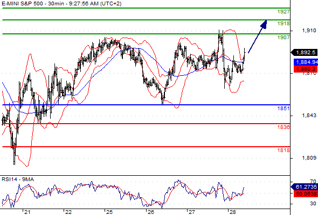The image size is (318, 215).
Task: Select the black 1,892.5 current price tag
Action: [x=304, y=53]
